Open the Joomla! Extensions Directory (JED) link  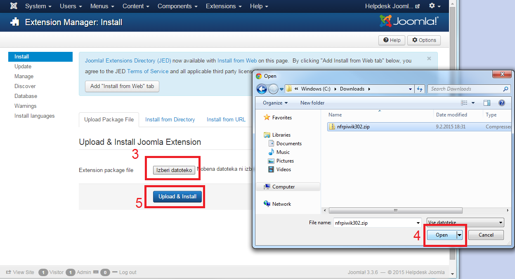click(x=128, y=60)
